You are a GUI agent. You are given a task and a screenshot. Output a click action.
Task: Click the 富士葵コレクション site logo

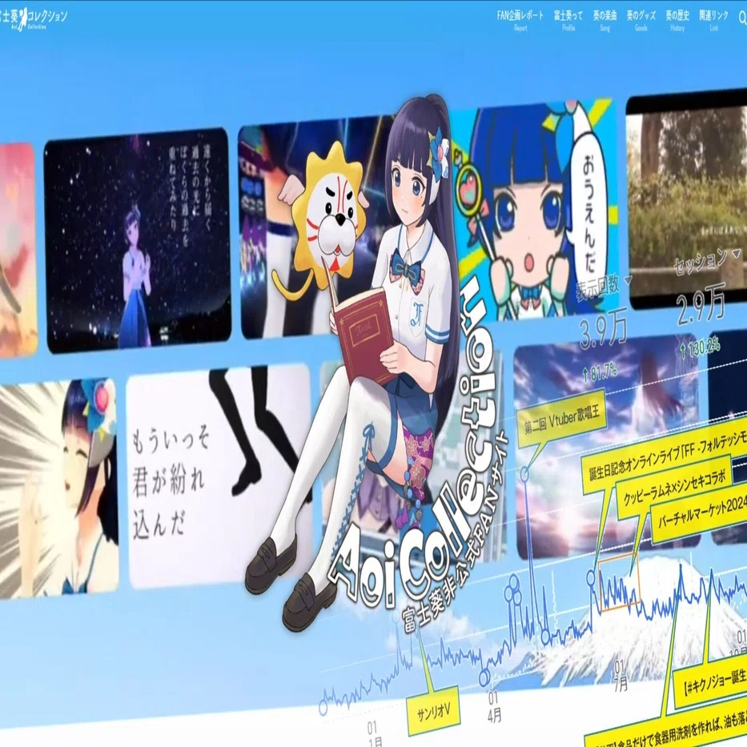click(x=34, y=19)
